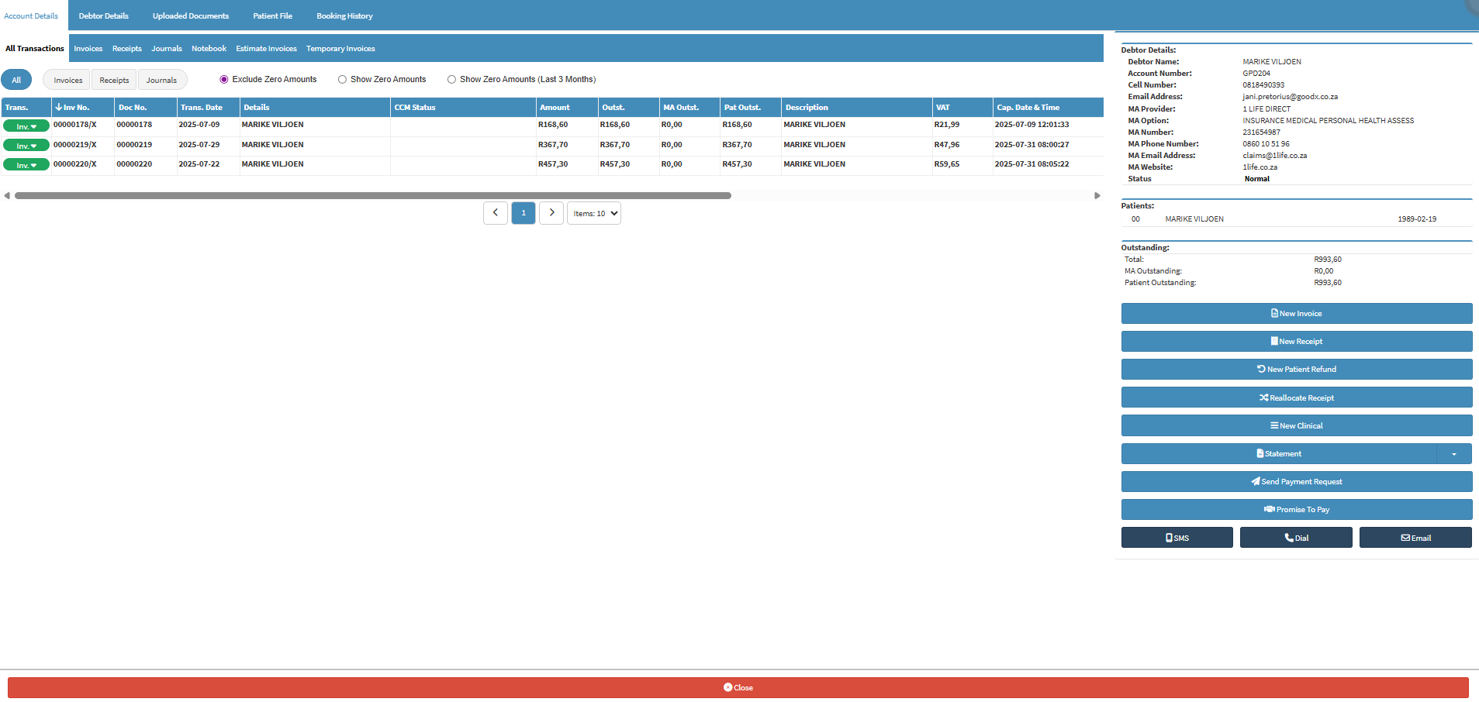Image resolution: width=1479 pixels, height=702 pixels.
Task: Filter transactions by Receipts pill
Action: [x=114, y=81]
